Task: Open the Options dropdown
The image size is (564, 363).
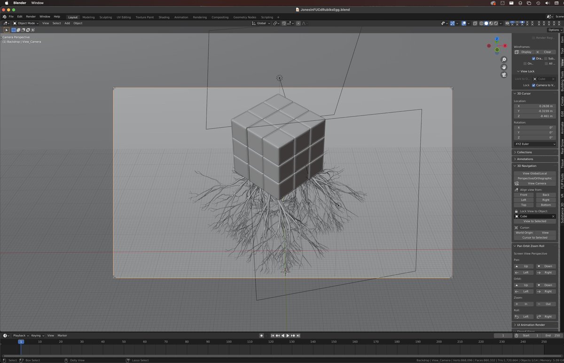Action: pyautogui.click(x=554, y=30)
